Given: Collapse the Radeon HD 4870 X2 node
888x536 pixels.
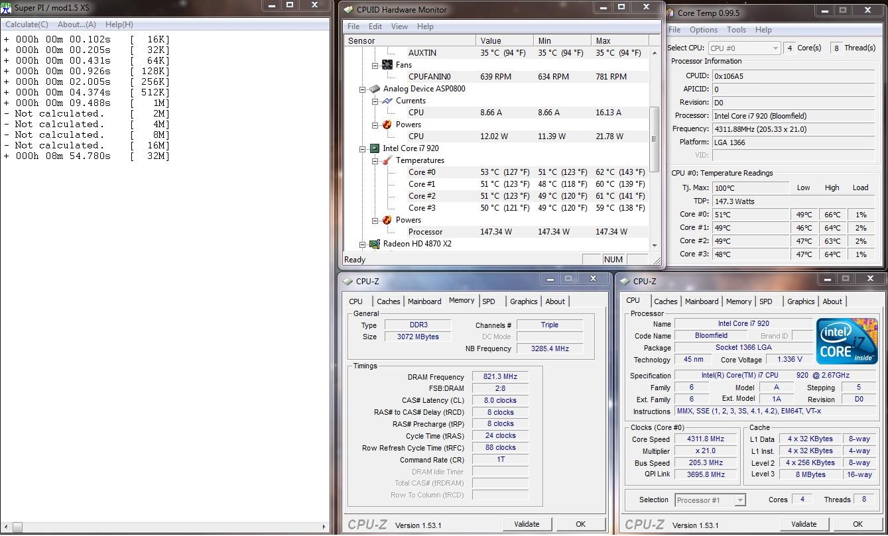Looking at the screenshot, I should pyautogui.click(x=363, y=244).
